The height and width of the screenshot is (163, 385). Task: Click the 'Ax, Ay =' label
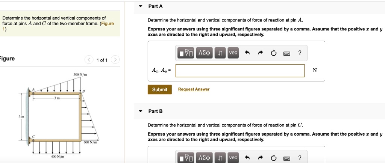click(x=162, y=71)
